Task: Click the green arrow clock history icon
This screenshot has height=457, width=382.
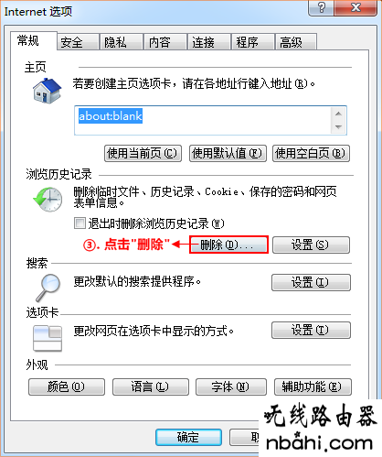Action: (48, 200)
